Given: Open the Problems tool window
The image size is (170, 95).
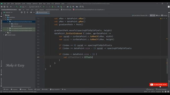Looking at the screenshot, I should tap(14, 89).
